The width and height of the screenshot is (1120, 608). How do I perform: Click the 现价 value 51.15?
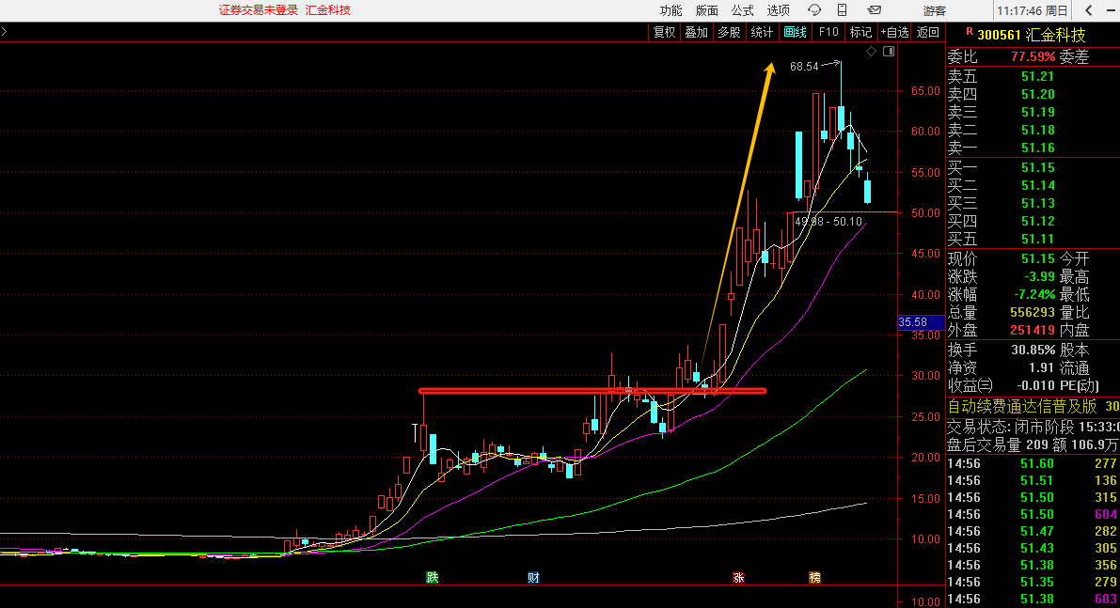pos(1037,259)
